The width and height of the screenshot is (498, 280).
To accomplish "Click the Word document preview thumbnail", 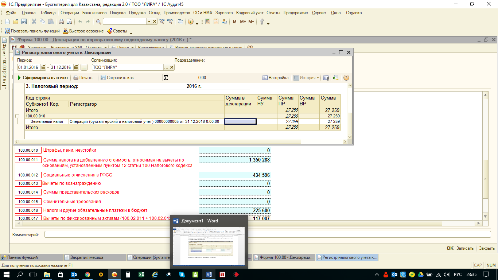I will coord(209,246).
